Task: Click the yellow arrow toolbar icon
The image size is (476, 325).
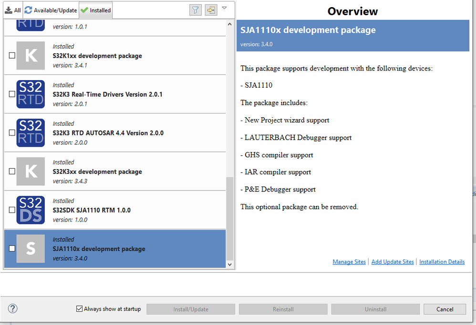Action: tap(211, 10)
